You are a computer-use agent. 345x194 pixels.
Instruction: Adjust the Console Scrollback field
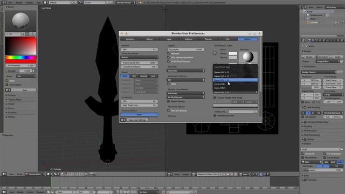click(139, 67)
